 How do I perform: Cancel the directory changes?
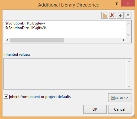(120, 109)
